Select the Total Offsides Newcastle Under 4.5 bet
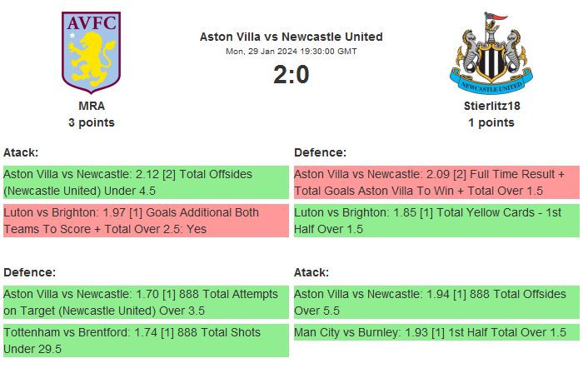 click(146, 182)
